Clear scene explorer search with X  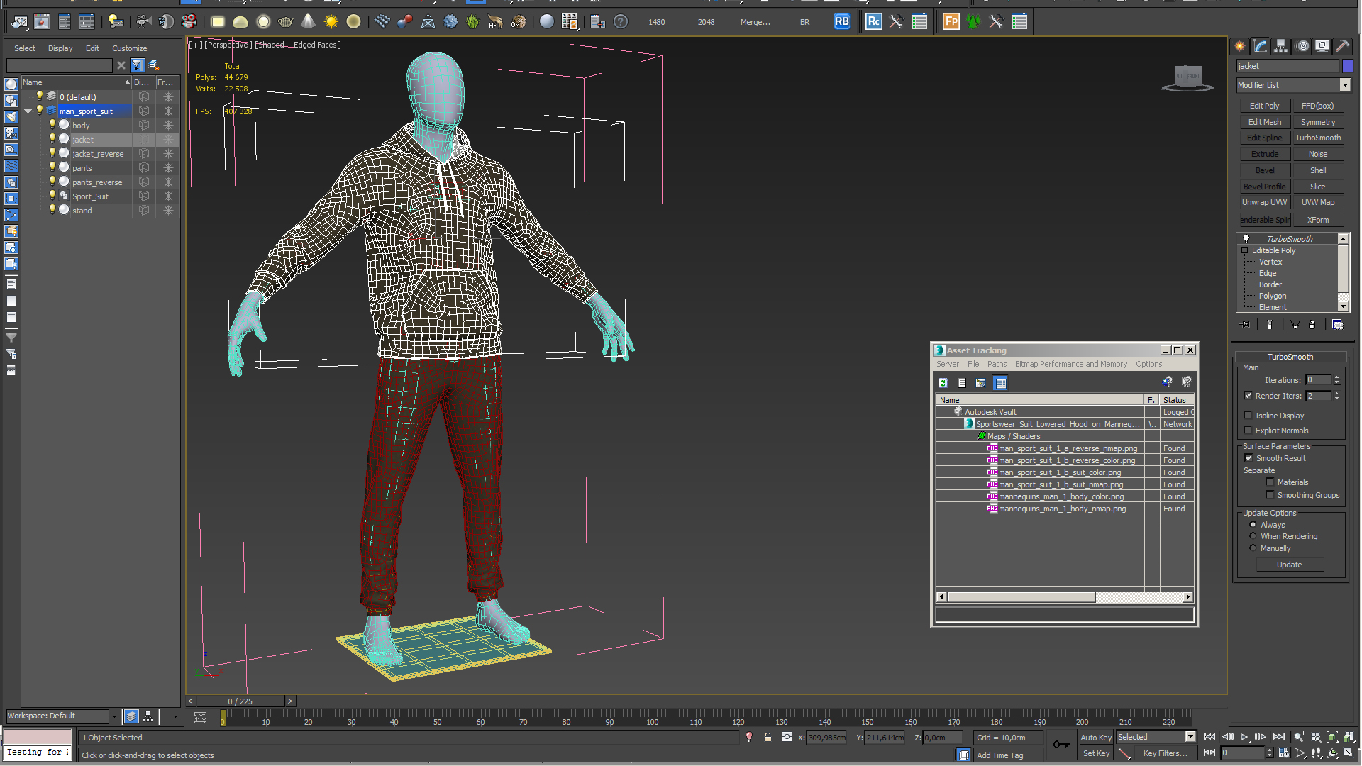(121, 65)
